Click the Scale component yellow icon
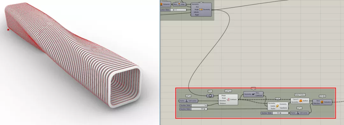 coord(277,106)
